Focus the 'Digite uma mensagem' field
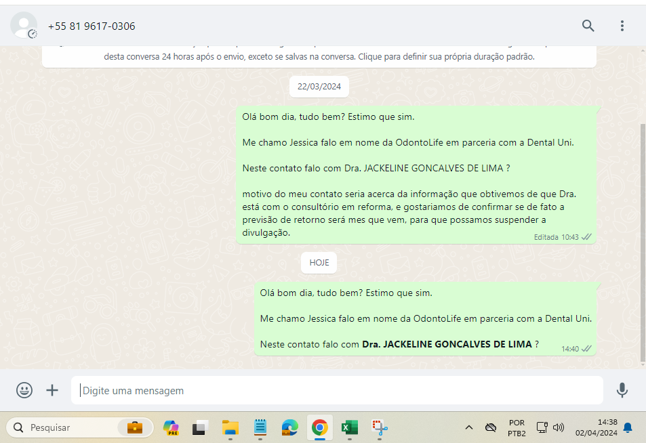 coord(337,390)
